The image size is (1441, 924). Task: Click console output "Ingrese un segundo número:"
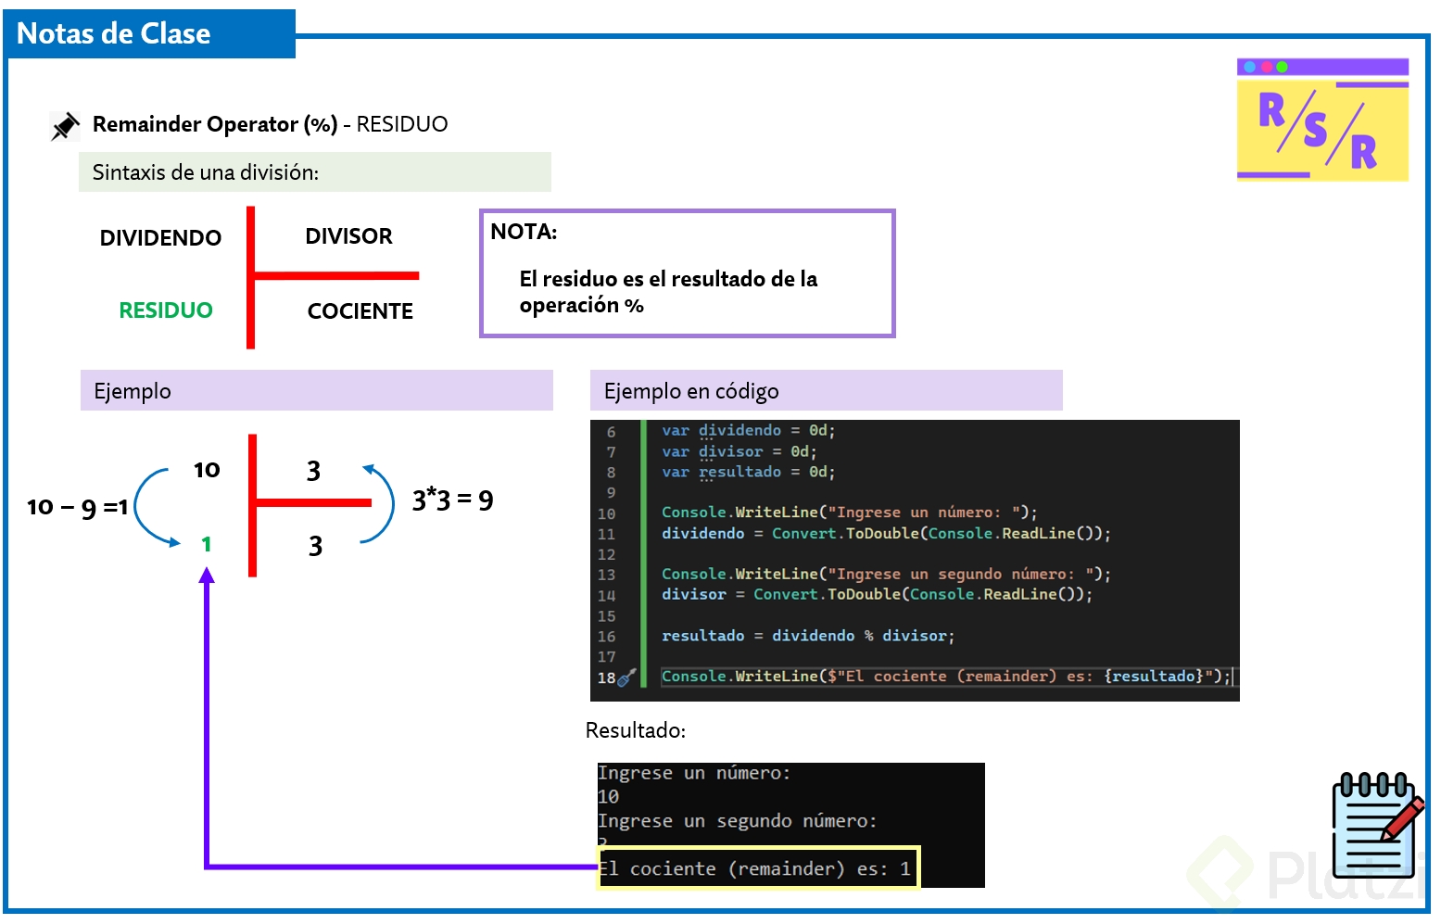click(x=737, y=821)
